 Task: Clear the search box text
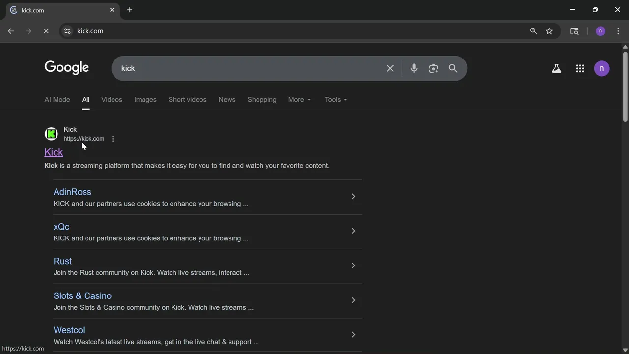click(390, 68)
